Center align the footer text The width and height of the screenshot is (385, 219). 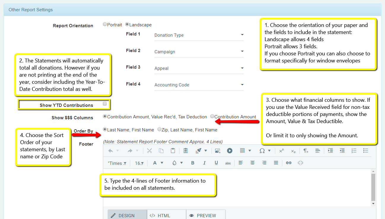[x=252, y=163]
